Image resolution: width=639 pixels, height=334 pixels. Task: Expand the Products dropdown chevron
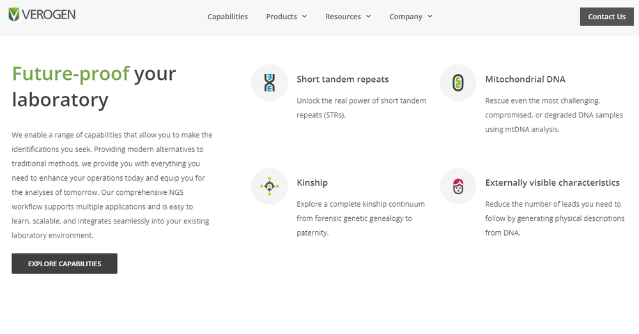305,17
